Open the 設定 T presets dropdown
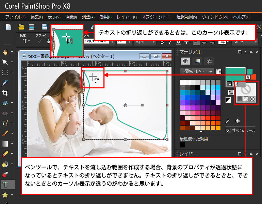The image size is (262, 204). [x=27, y=41]
